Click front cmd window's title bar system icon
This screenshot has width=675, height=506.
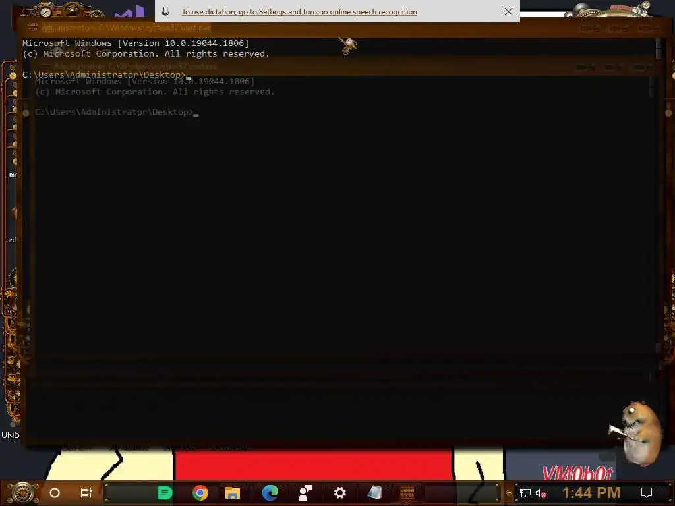pyautogui.click(x=33, y=28)
